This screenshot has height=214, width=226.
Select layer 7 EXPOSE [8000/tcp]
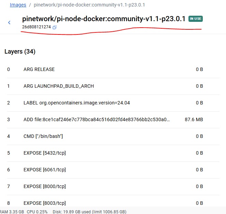pos(113,186)
